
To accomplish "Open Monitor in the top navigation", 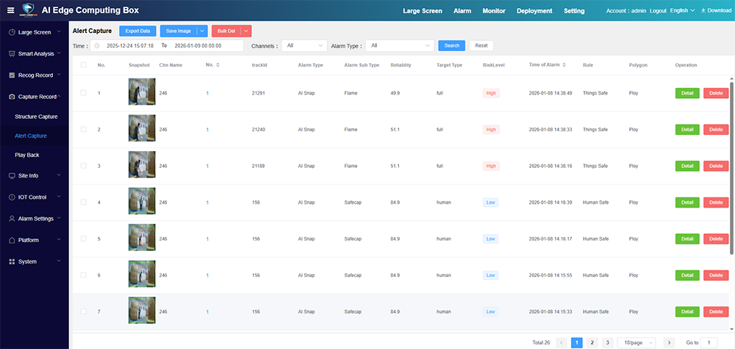I will click(493, 11).
